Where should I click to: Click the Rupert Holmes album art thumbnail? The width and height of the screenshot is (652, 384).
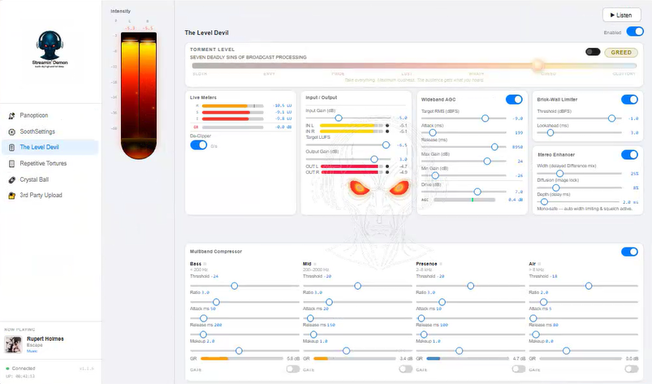(13, 344)
